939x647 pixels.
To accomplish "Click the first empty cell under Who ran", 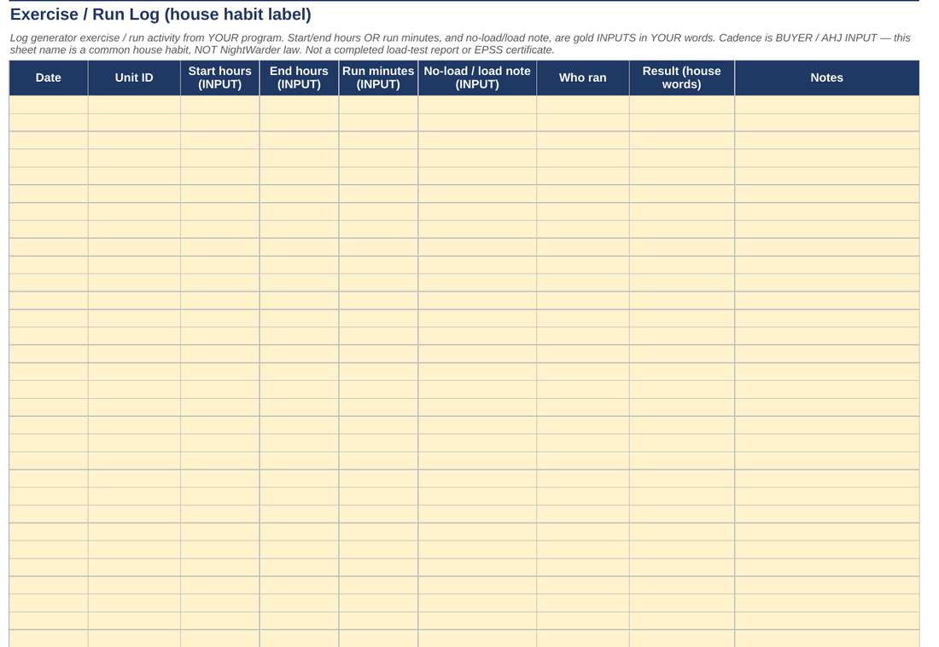I will (583, 105).
